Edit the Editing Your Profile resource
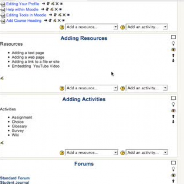 coord(53,4)
